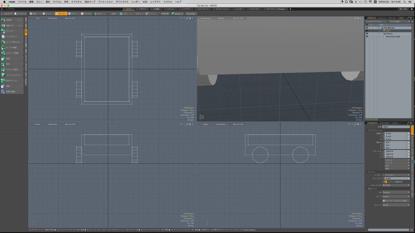Open the リセット transform dropdown

click(397, 160)
